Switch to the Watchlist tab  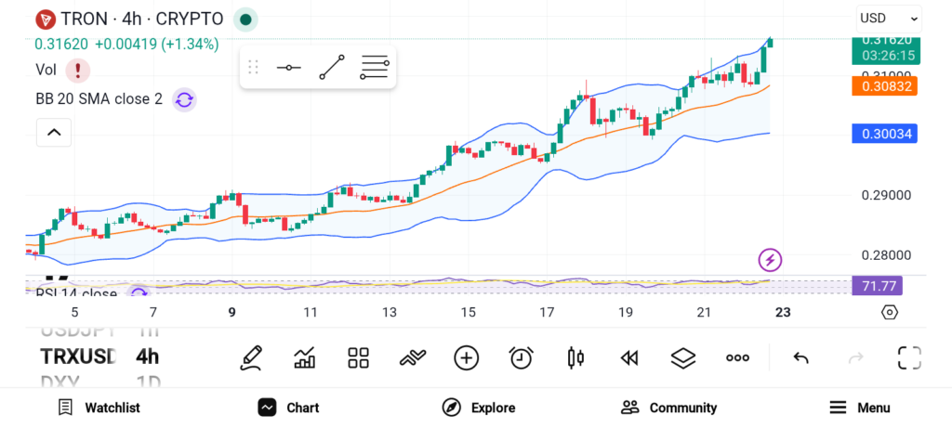[x=99, y=408]
